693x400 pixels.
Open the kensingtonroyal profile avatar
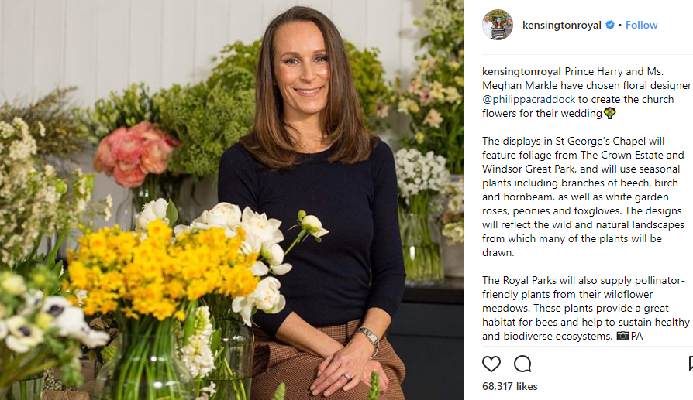pos(498,25)
